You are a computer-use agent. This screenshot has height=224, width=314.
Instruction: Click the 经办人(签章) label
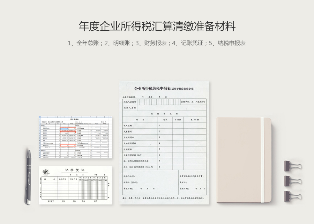131,182
